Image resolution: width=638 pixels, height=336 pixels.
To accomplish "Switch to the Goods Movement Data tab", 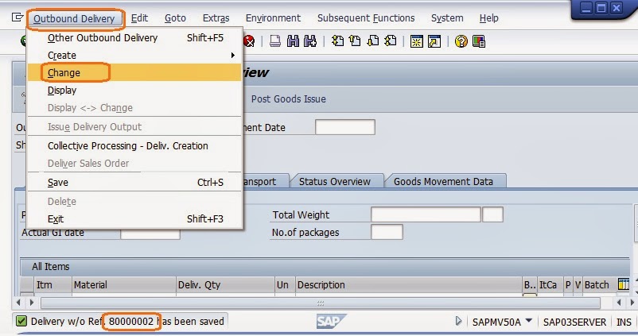I will 444,182.
